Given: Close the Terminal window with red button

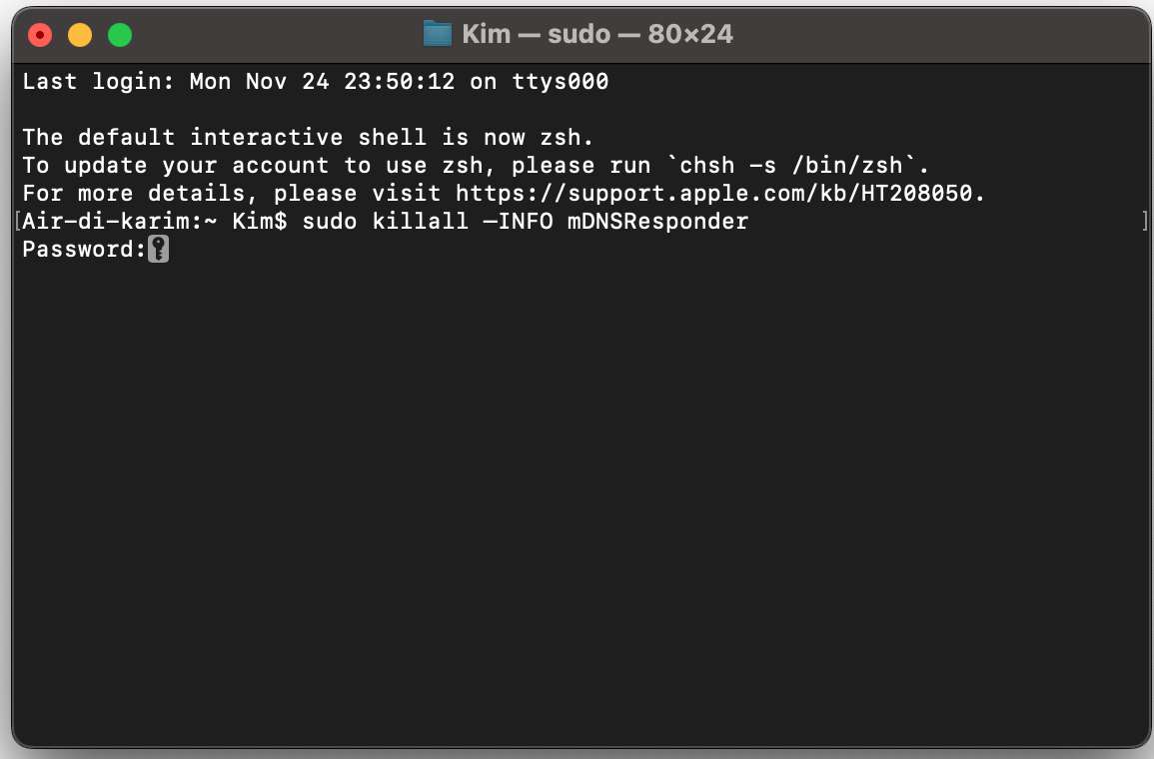Looking at the screenshot, I should pyautogui.click(x=40, y=36).
